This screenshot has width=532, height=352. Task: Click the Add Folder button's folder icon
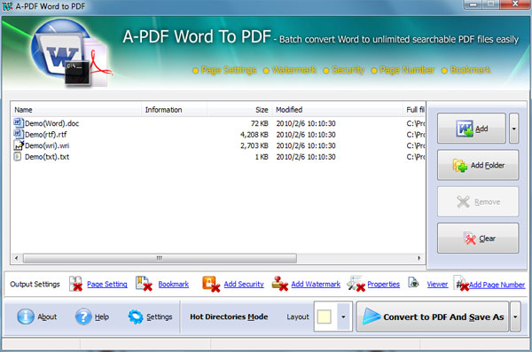(460, 165)
